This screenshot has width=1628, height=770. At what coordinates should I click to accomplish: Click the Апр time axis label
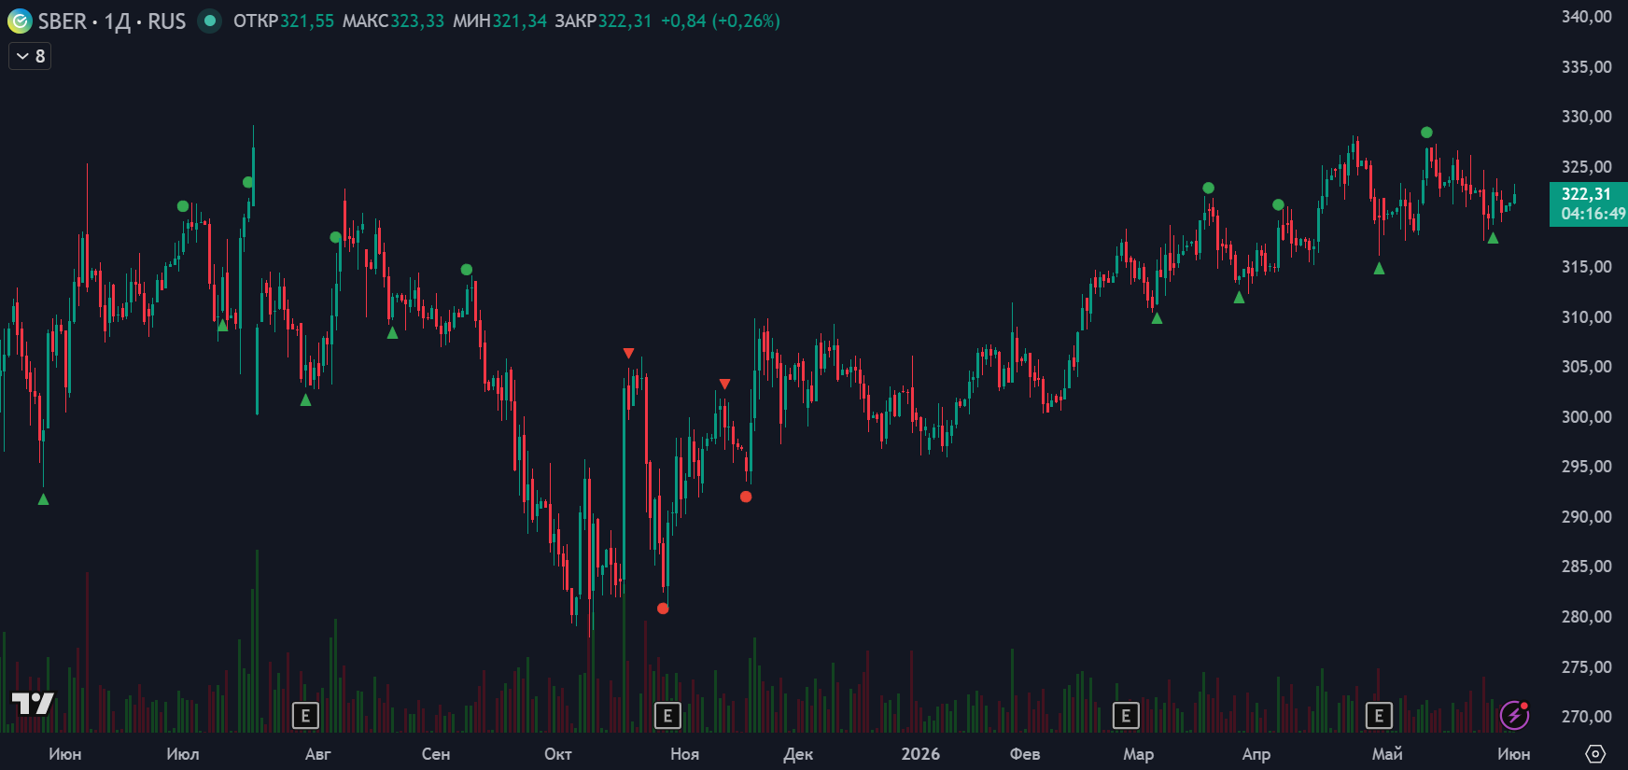[1256, 754]
